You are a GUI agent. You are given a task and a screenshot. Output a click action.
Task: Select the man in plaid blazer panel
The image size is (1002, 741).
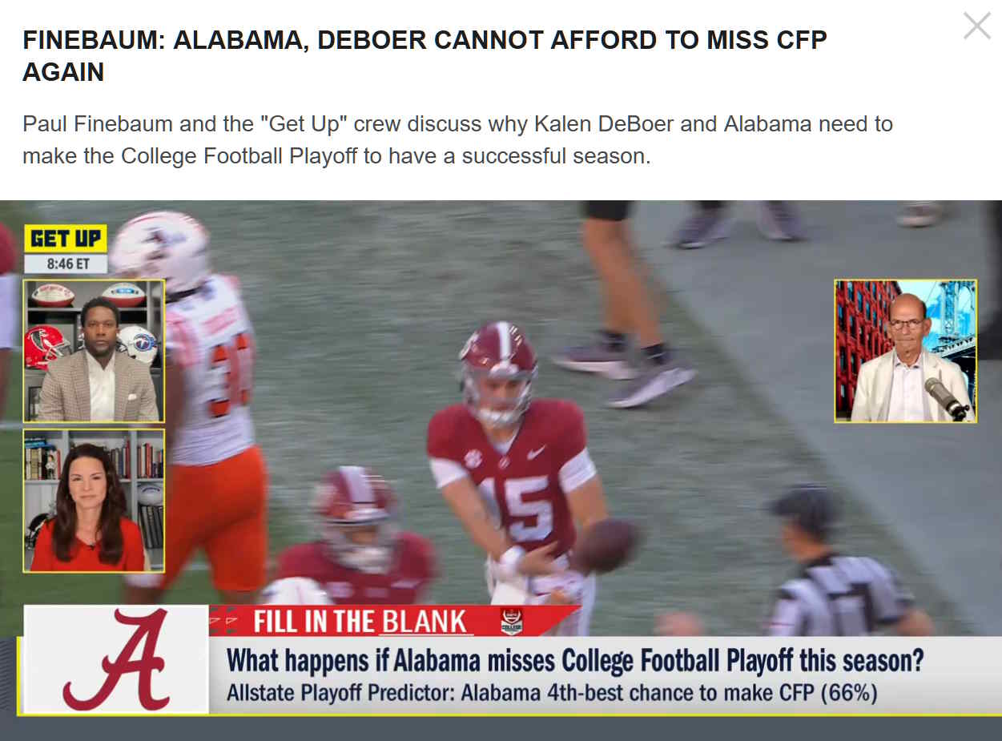click(94, 351)
